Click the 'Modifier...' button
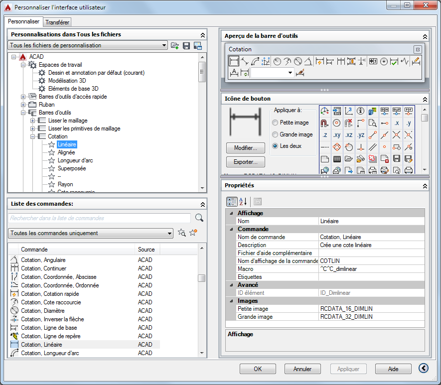Viewport: 441px width, 385px height. click(x=246, y=148)
